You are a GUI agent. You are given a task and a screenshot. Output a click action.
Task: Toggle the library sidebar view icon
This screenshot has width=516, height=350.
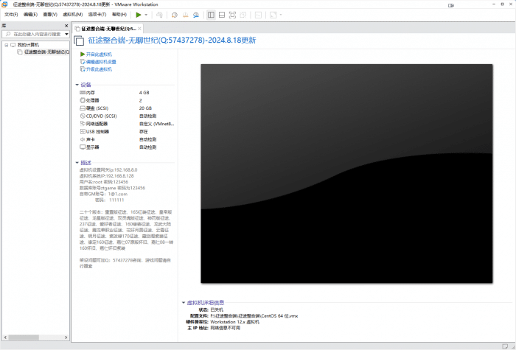pos(212,14)
